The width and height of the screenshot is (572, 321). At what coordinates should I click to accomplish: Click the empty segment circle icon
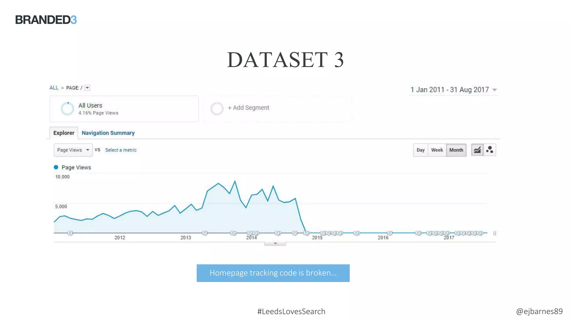[217, 109]
